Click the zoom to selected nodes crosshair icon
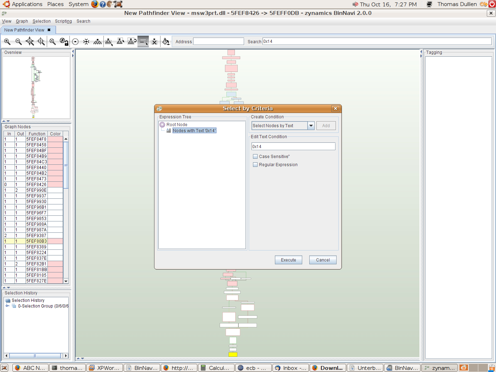The width and height of the screenshot is (496, 372). [x=41, y=41]
